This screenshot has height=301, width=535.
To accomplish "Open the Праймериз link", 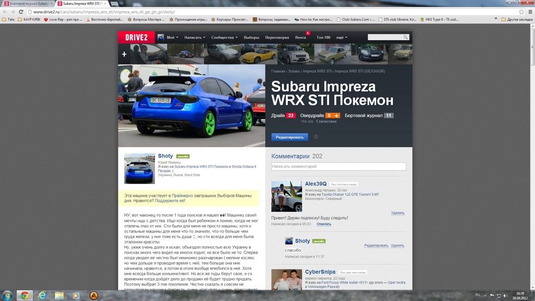I will pos(182,196).
